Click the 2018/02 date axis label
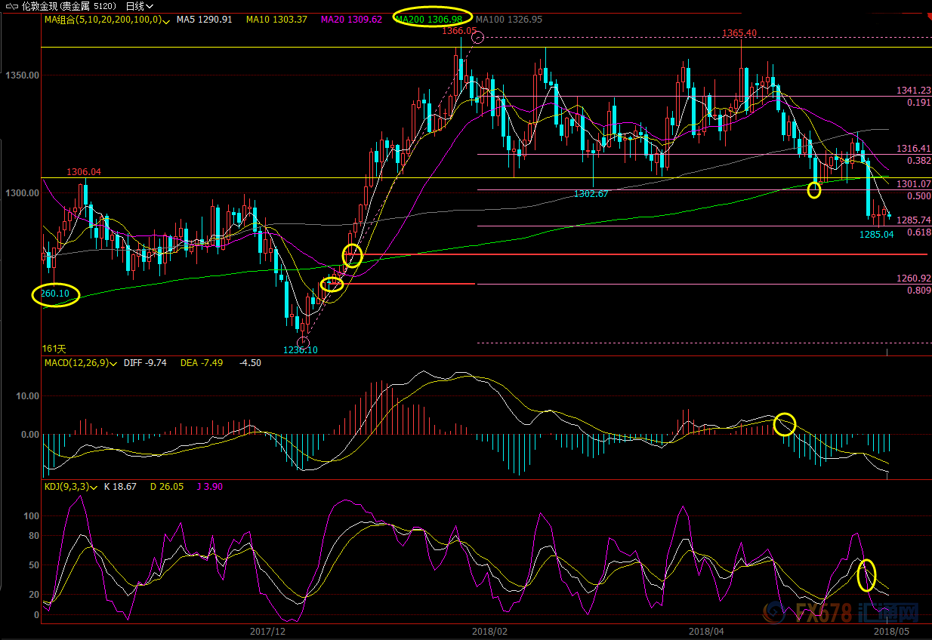This screenshot has width=932, height=640. 489,632
